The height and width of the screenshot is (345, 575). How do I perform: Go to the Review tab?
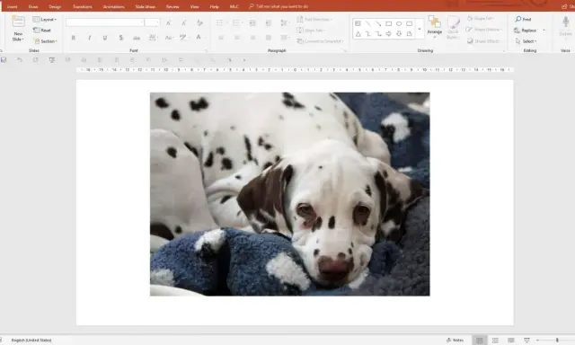[172, 6]
